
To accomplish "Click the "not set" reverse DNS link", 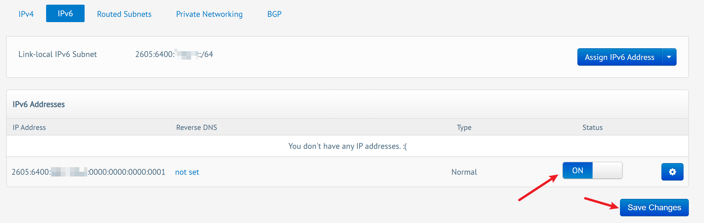I will click(x=187, y=172).
